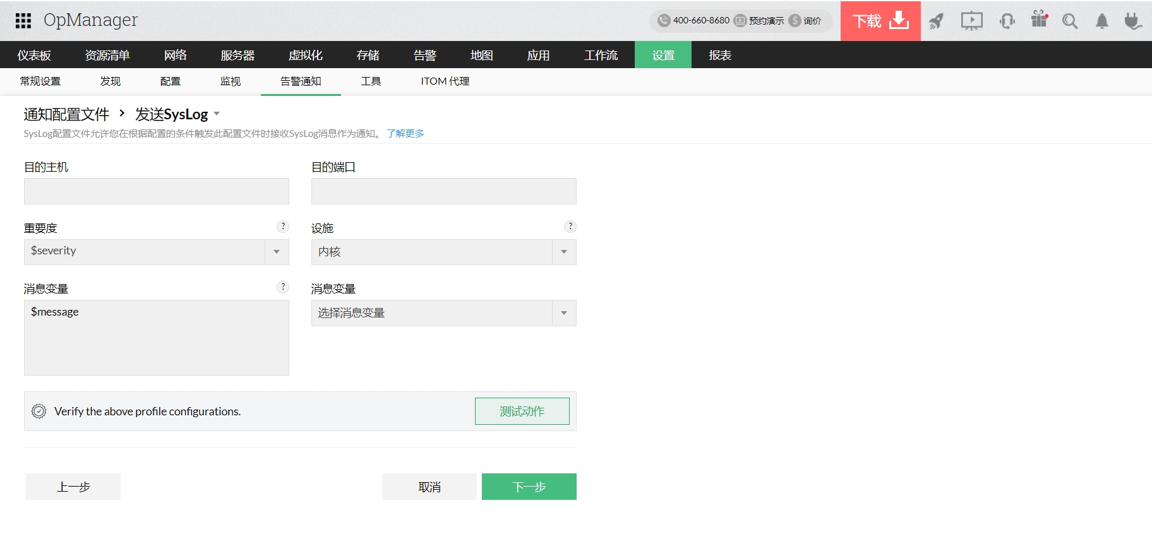Click the 目的主机 input field
This screenshot has height=539, width=1152.
[x=157, y=191]
